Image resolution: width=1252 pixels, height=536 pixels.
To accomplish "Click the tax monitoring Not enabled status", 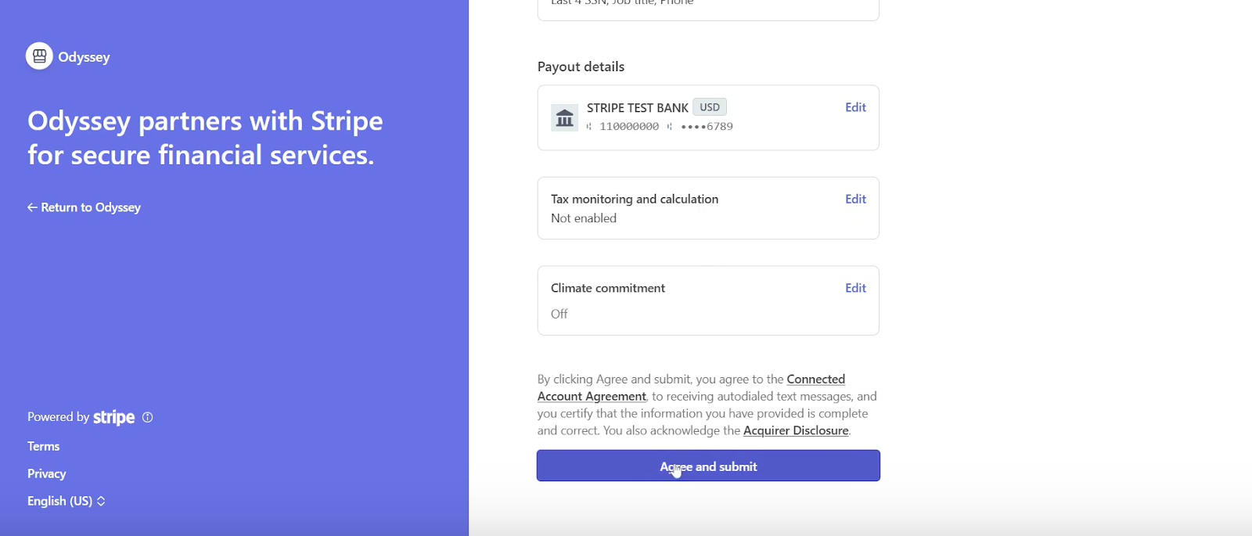I will [x=584, y=218].
